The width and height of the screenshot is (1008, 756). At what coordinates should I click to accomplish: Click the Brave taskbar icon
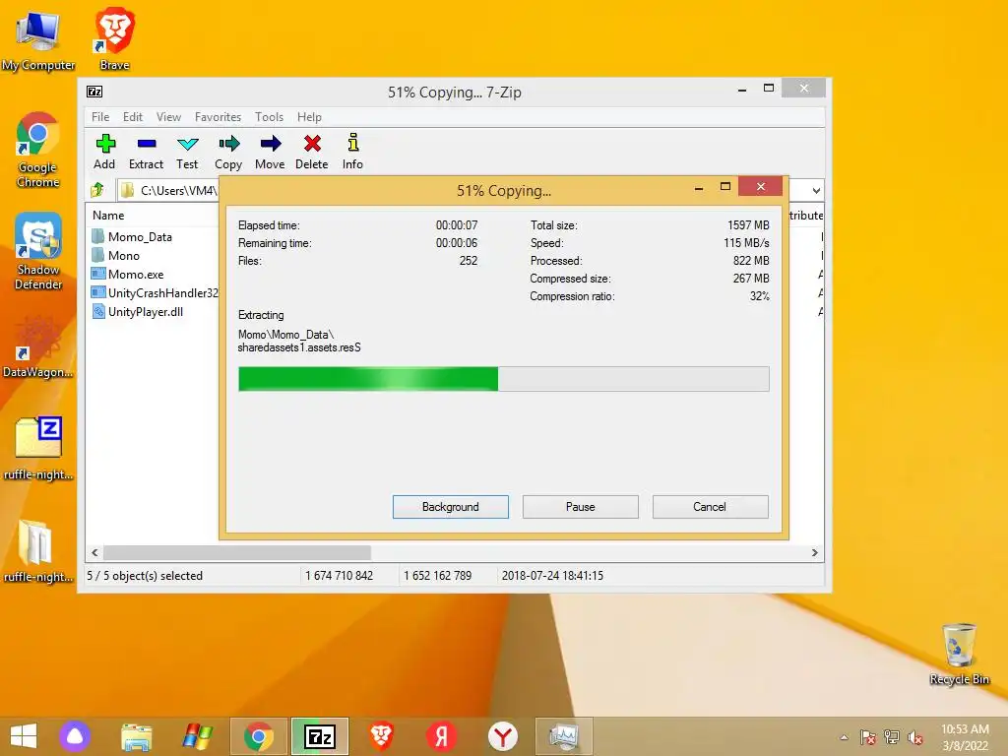(x=381, y=736)
